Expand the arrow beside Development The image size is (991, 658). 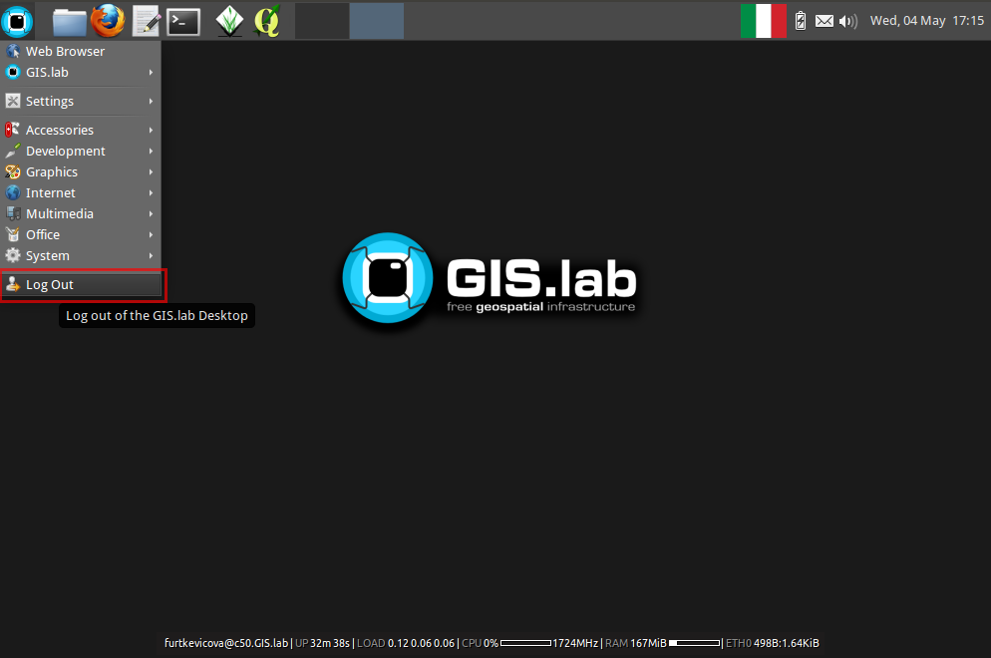(x=152, y=152)
